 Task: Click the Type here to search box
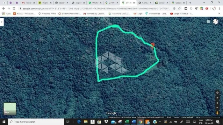36,122
